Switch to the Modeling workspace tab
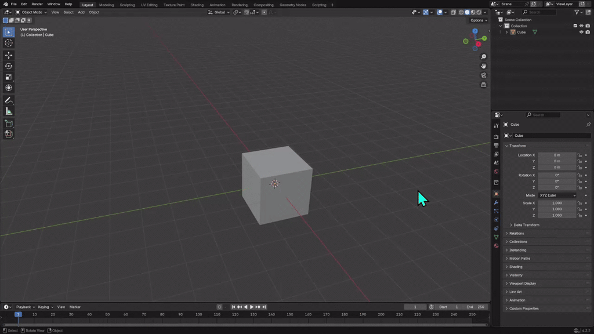Image resolution: width=594 pixels, height=334 pixels. click(106, 5)
